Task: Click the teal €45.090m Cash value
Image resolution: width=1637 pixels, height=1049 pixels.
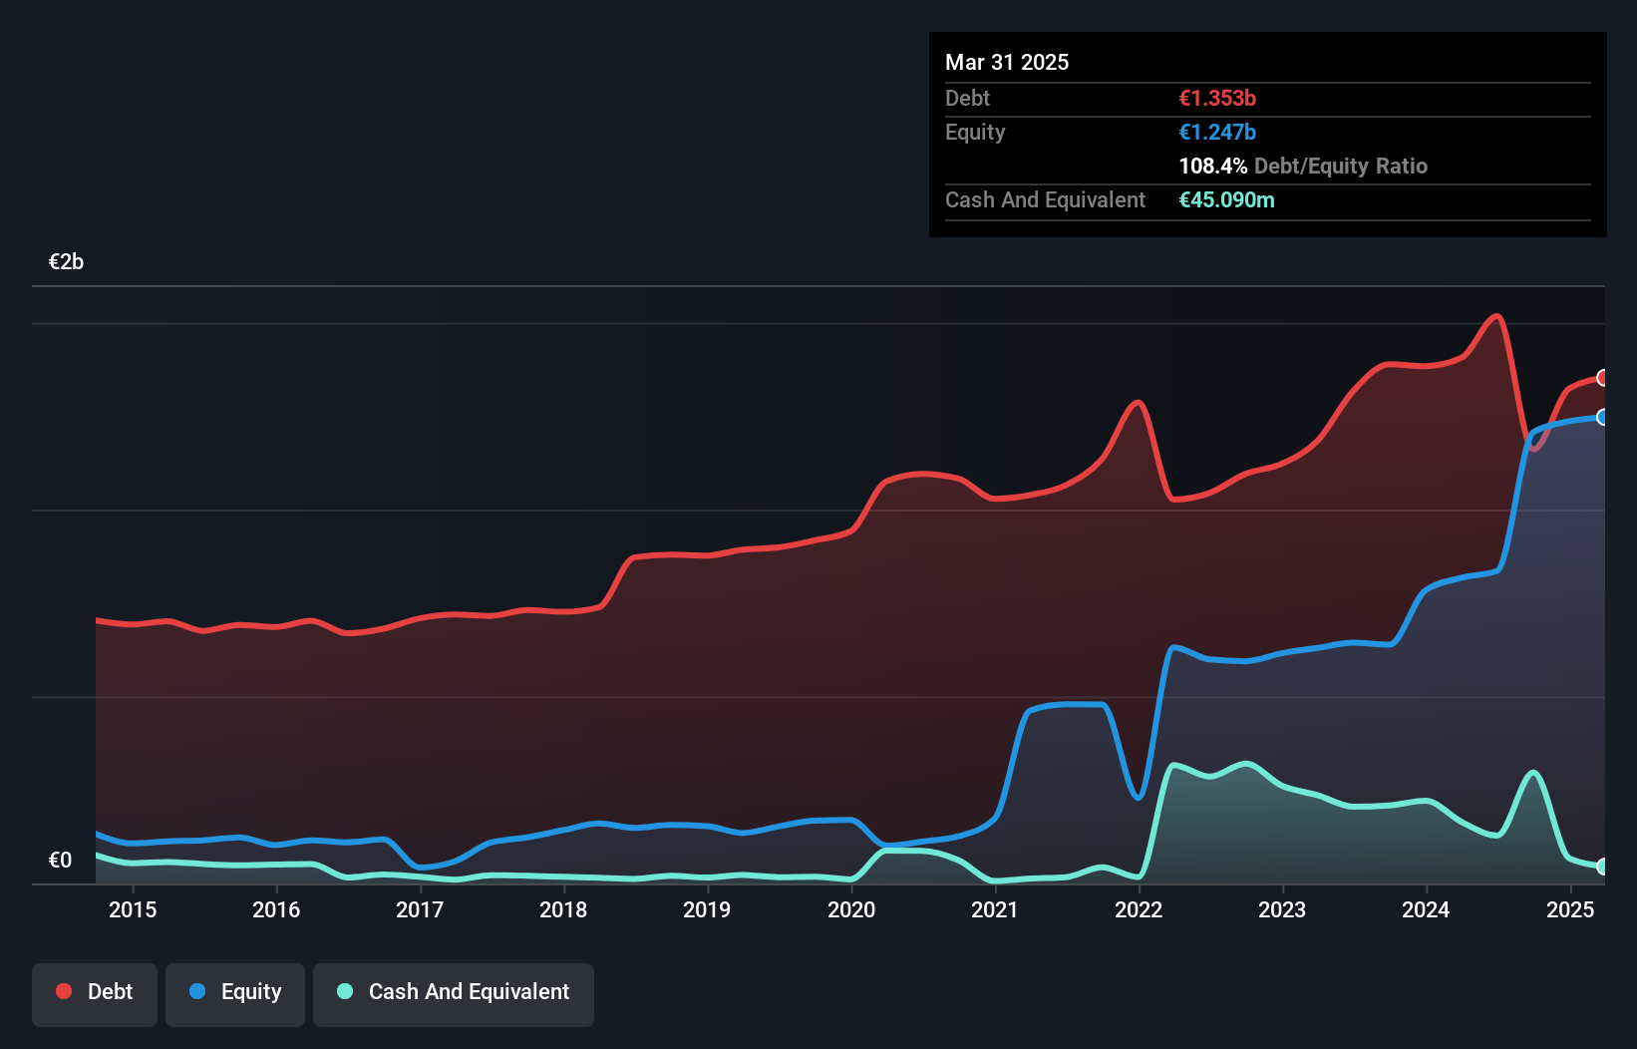Action: 1226,199
